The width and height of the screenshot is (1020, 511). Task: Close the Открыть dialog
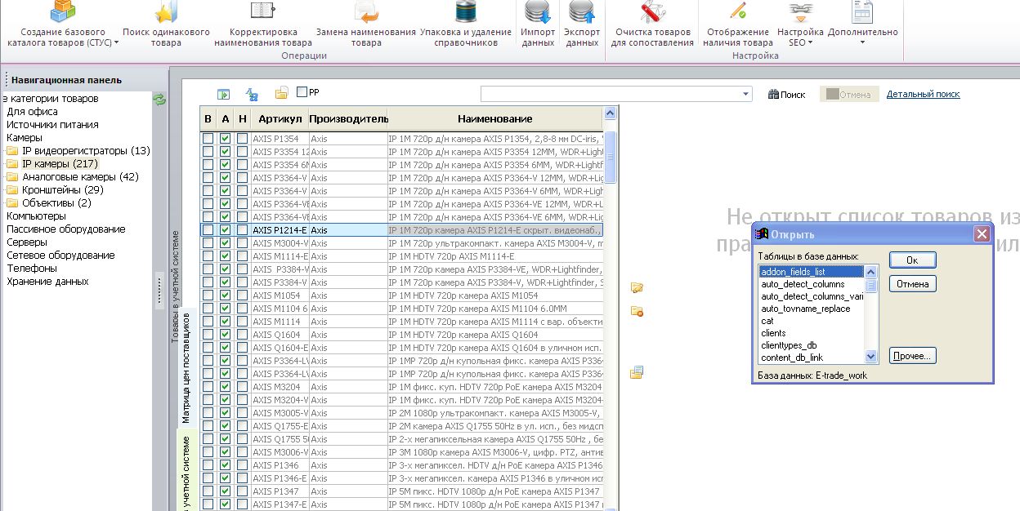click(x=982, y=234)
